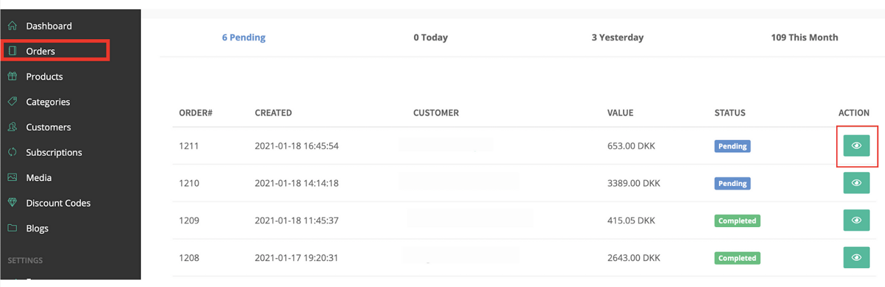The height and width of the screenshot is (287, 885).
Task: Click the Pending badge on order 1211
Action: pos(732,146)
